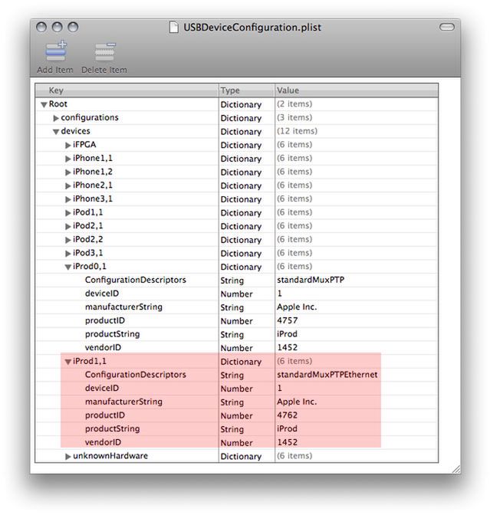Collapse the iProd1,1 dictionary

click(68, 362)
